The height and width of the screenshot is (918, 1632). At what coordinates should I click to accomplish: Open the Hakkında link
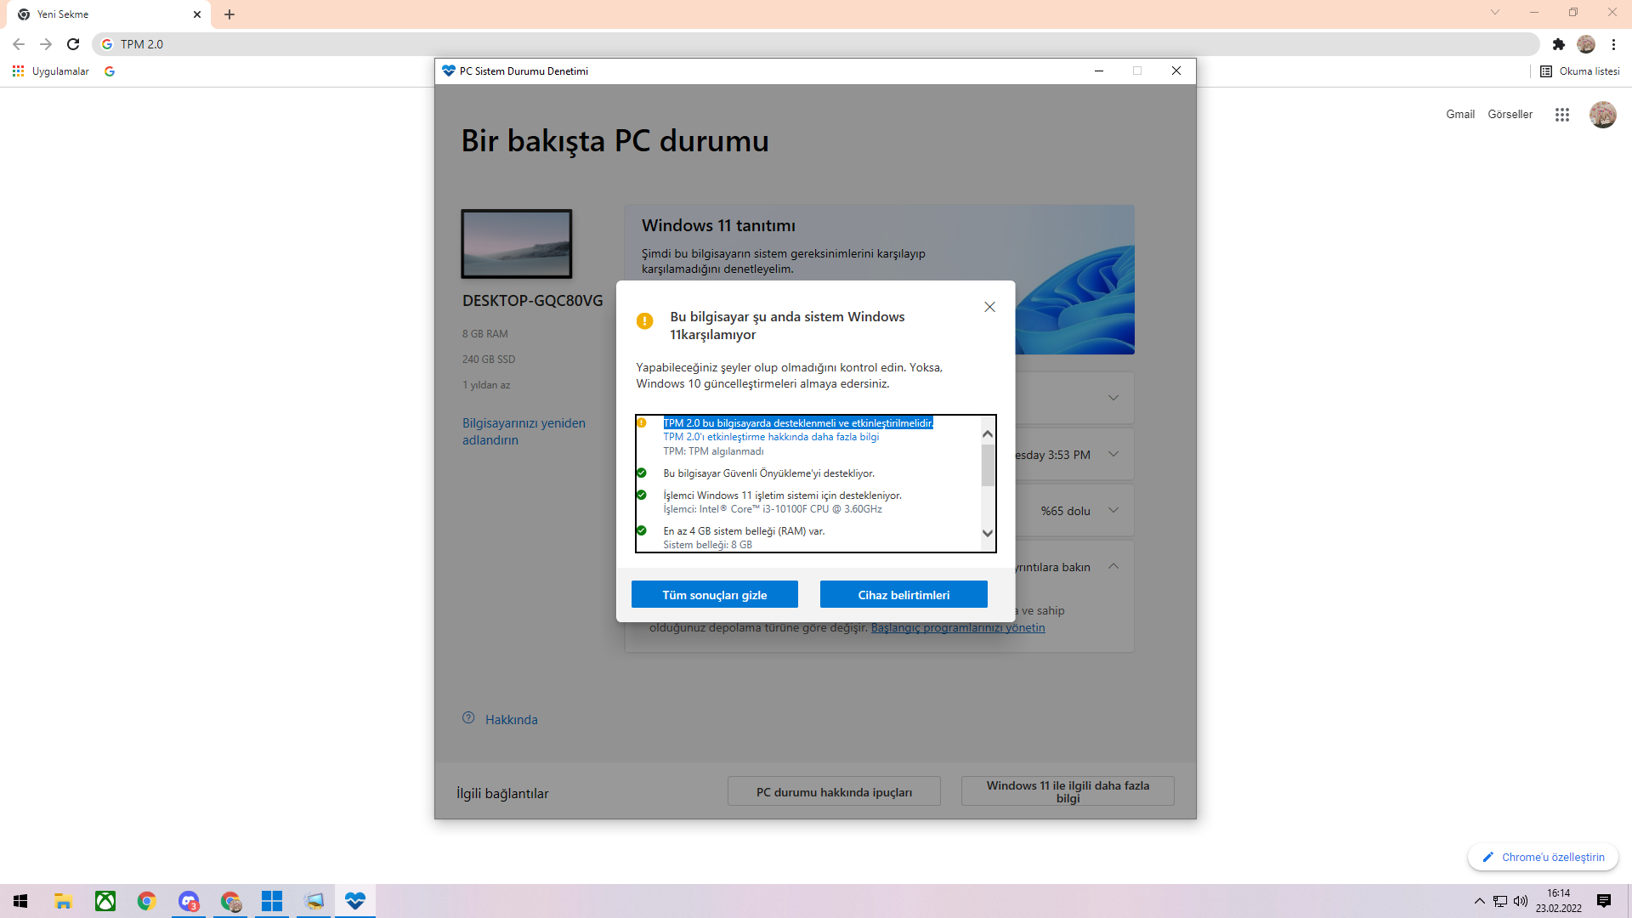(x=512, y=720)
